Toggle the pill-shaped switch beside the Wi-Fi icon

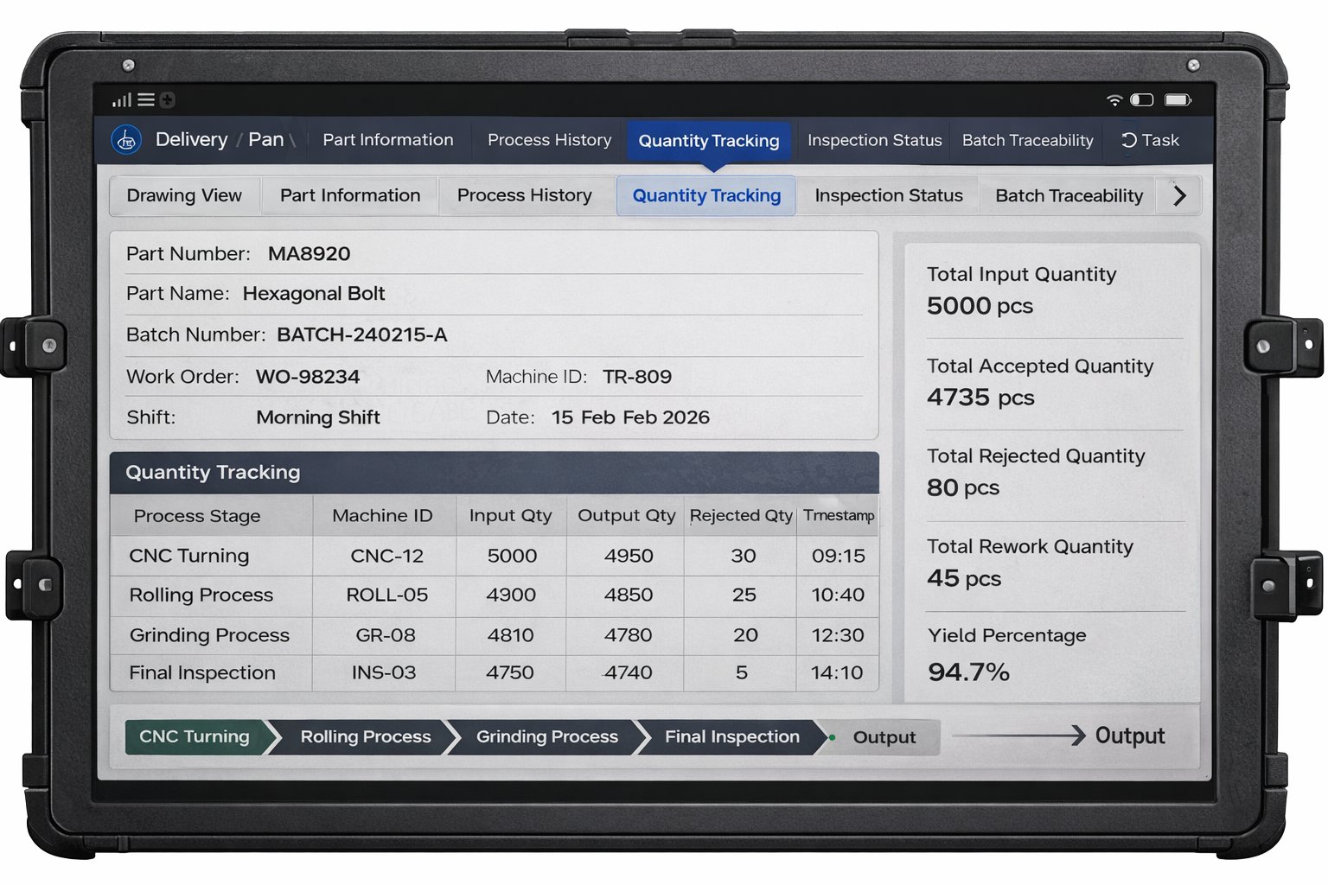click(x=1141, y=100)
